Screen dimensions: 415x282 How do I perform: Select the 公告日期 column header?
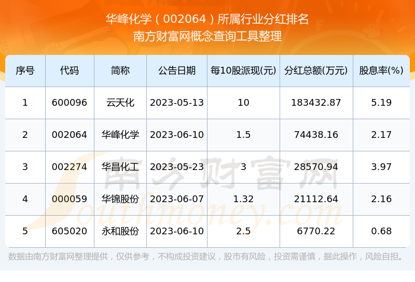coord(177,70)
